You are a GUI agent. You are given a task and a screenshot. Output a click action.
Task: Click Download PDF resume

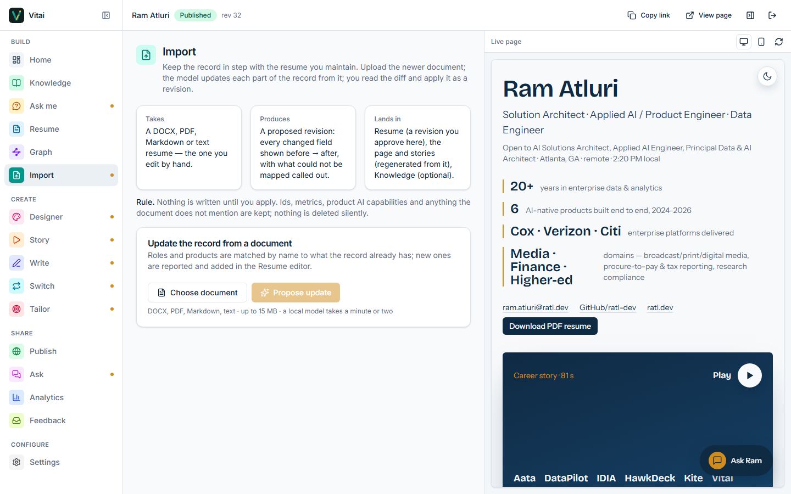[x=550, y=326]
